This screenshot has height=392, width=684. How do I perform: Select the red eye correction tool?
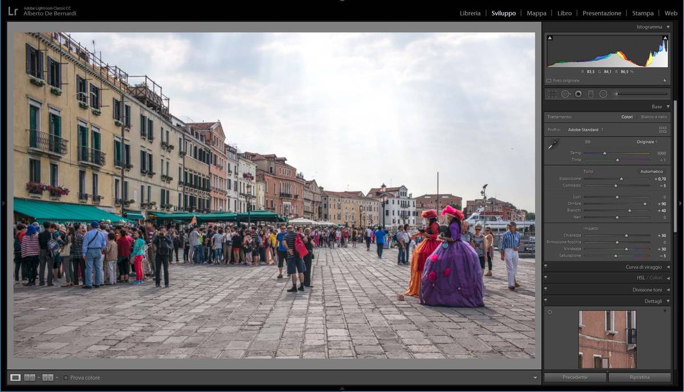click(579, 94)
